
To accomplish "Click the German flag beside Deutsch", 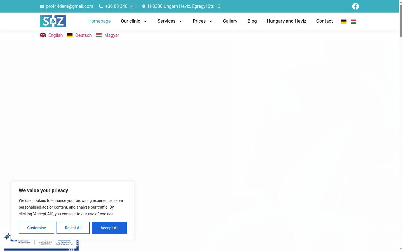I will coord(70,35).
